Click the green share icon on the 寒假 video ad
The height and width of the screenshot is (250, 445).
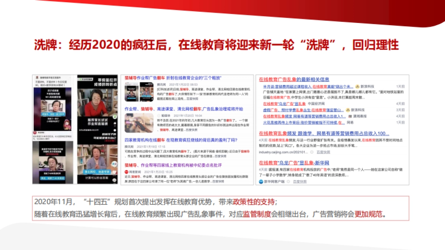click(x=116, y=117)
